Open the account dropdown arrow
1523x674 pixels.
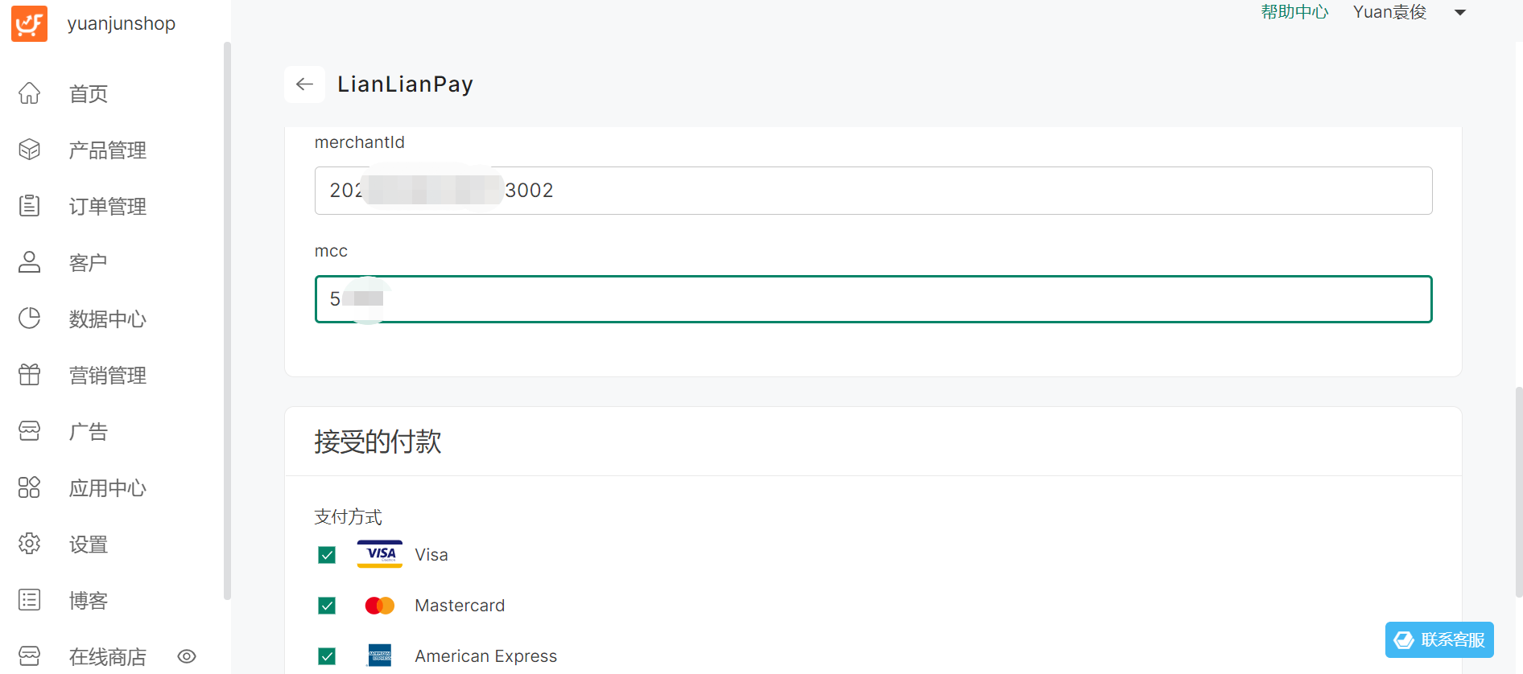pyautogui.click(x=1460, y=12)
